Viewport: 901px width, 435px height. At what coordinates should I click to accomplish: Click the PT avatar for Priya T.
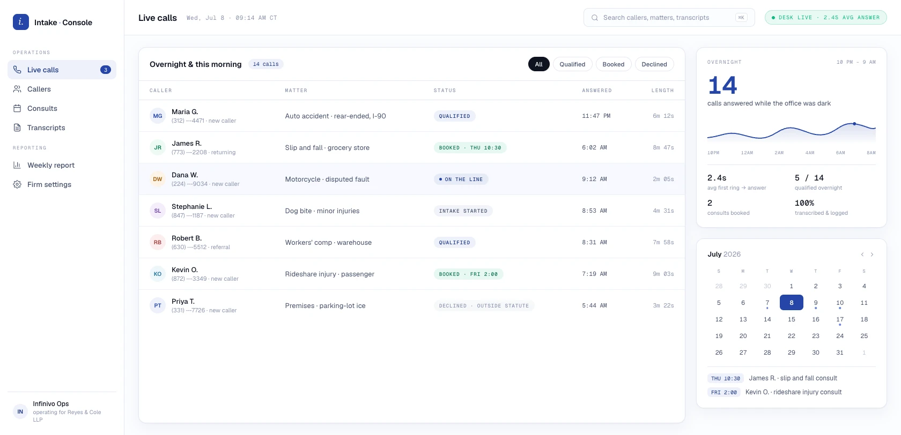pyautogui.click(x=158, y=305)
